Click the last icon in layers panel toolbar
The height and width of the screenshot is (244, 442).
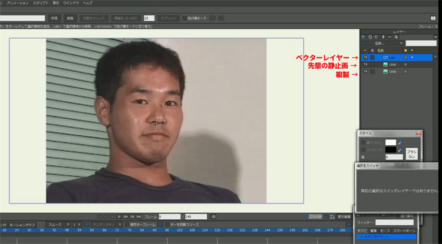point(397,37)
